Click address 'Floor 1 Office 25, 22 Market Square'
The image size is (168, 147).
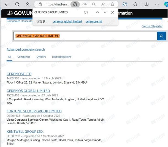29,82
